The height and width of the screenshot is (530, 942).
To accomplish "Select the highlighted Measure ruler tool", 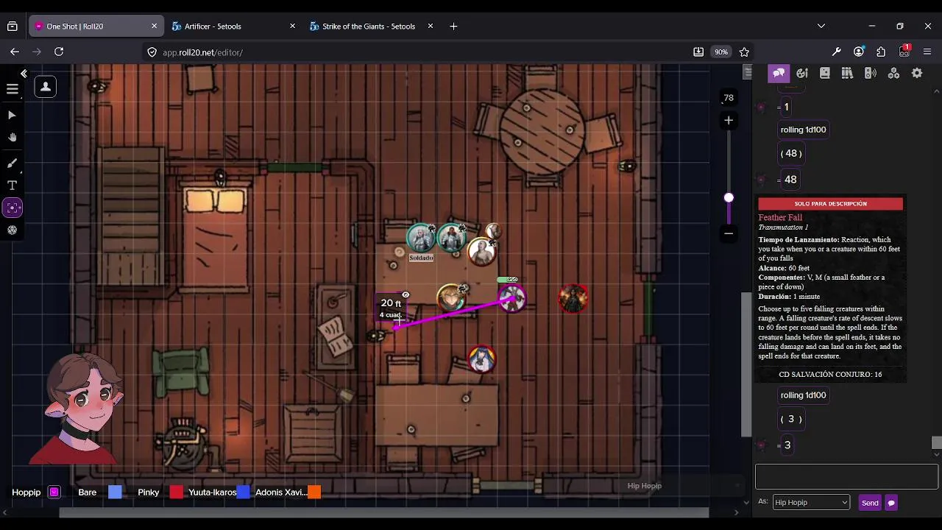I will coord(13,208).
